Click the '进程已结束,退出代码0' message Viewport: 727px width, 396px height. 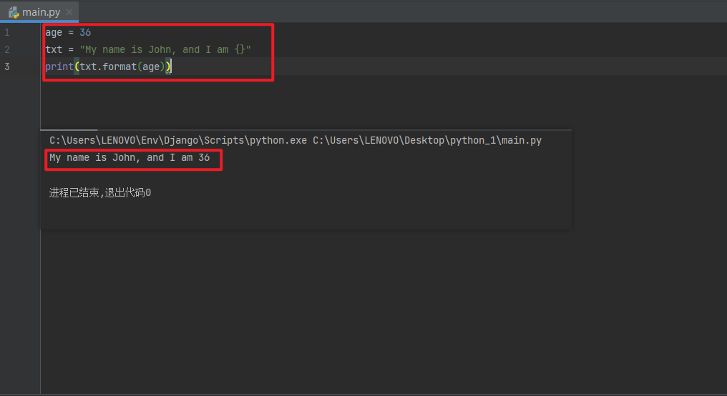pyautogui.click(x=100, y=193)
